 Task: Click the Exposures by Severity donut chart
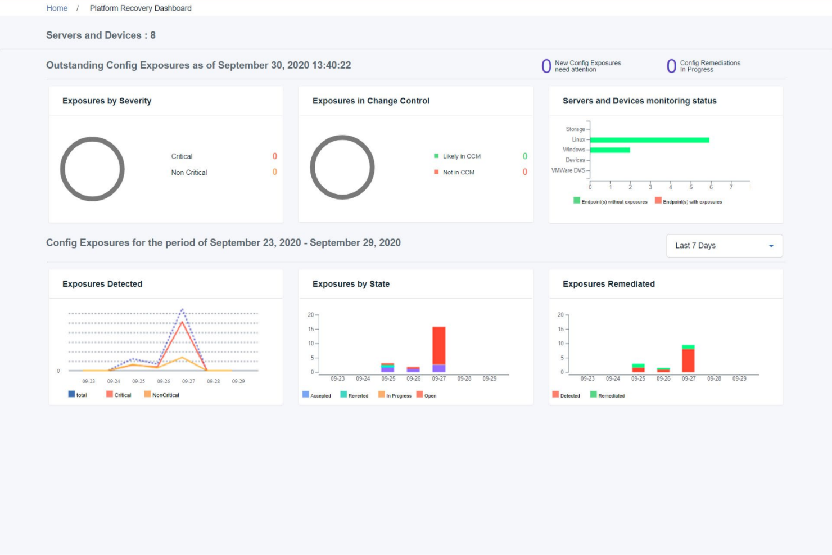(x=92, y=169)
